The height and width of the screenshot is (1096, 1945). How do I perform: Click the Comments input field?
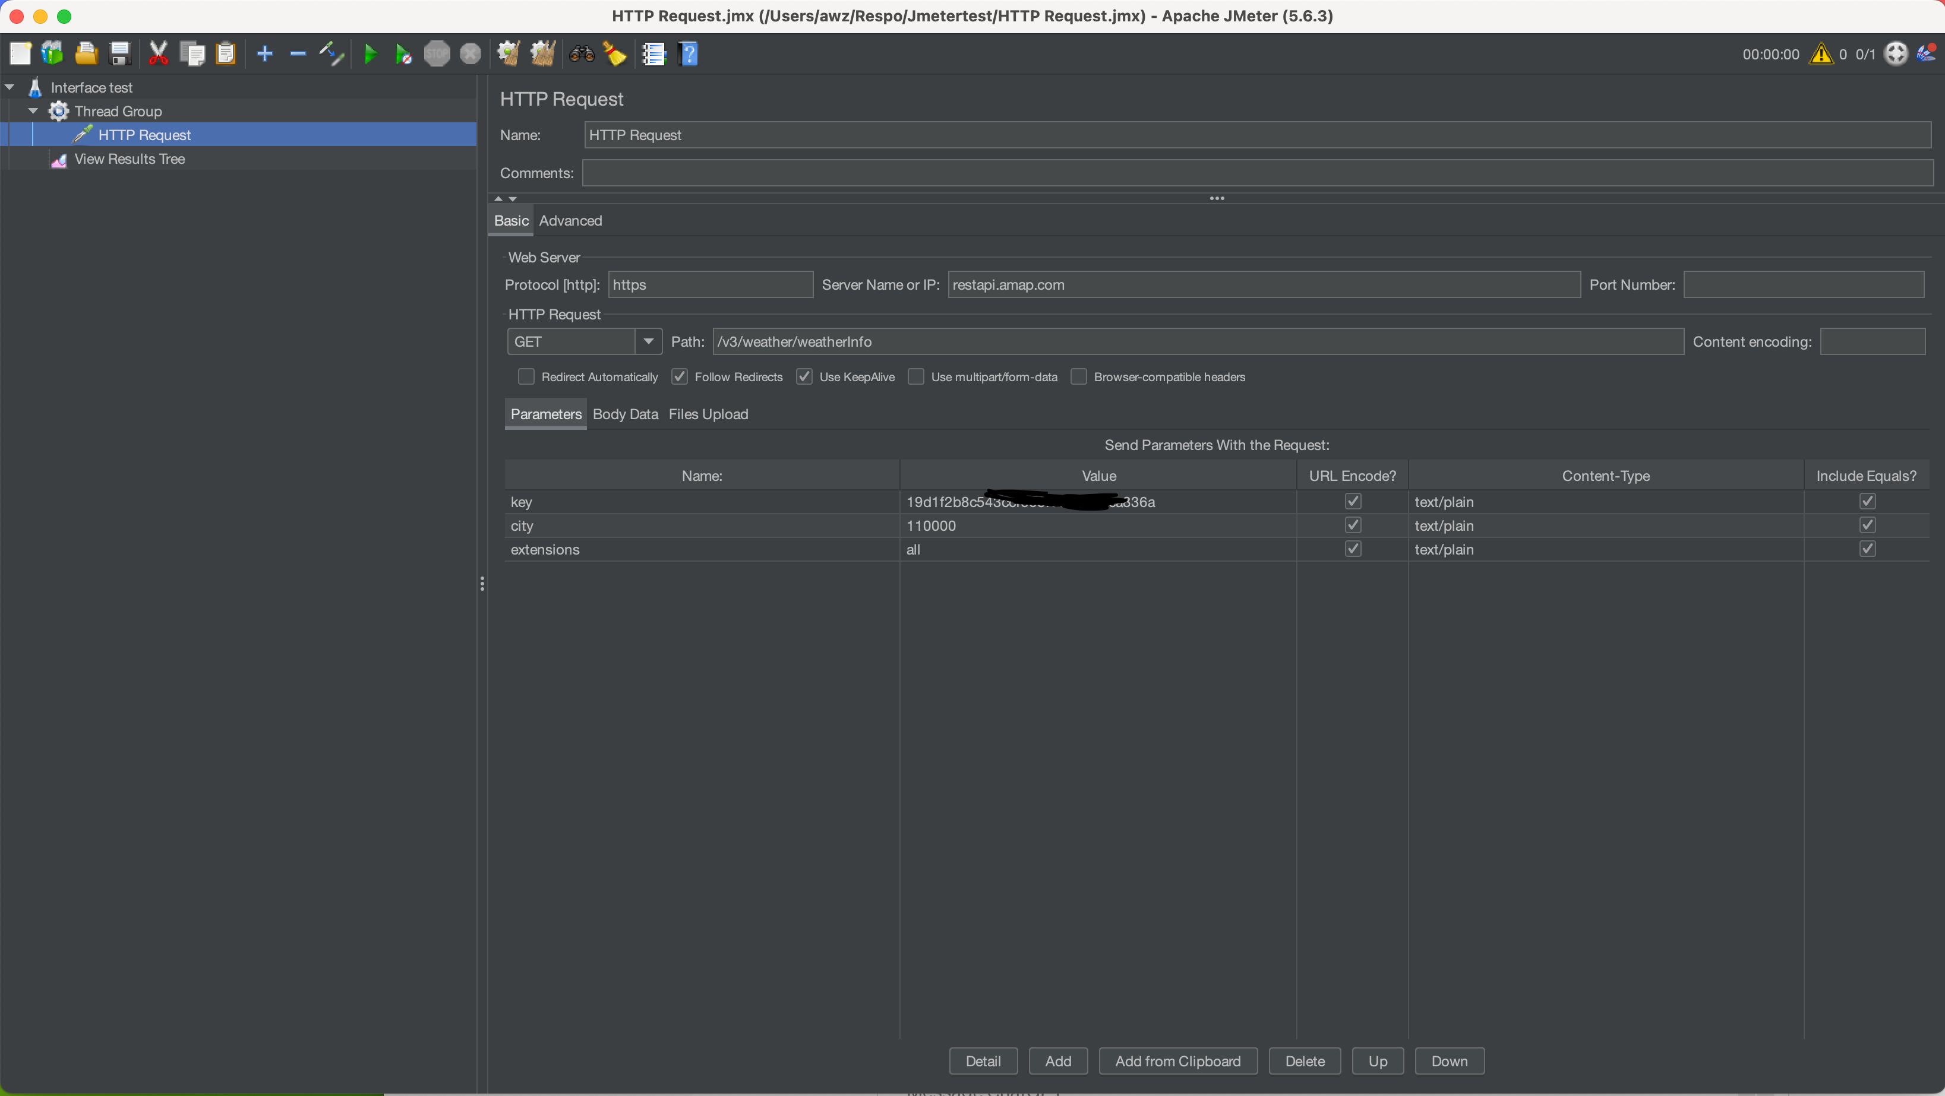click(x=1257, y=173)
